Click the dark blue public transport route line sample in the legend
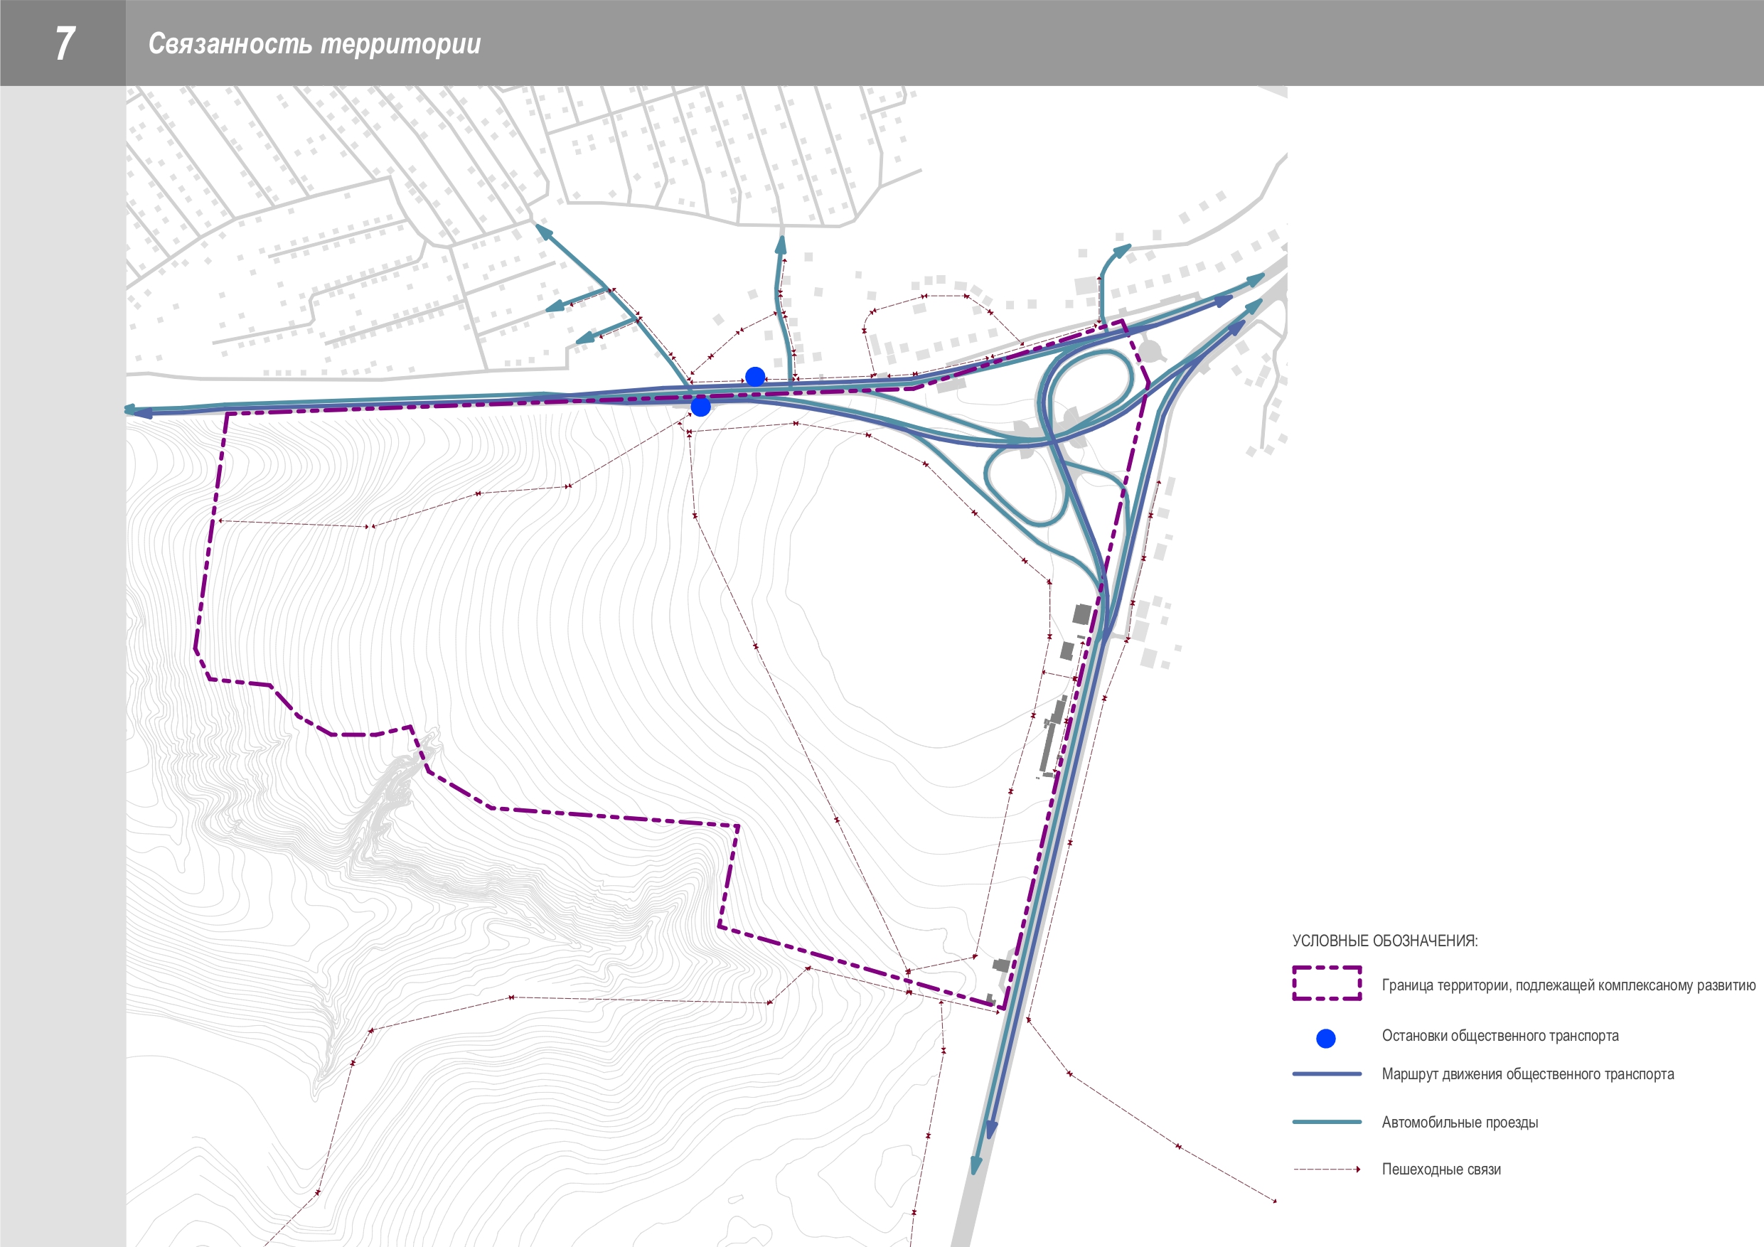Screen dimensions: 1764x1247 [1326, 1074]
